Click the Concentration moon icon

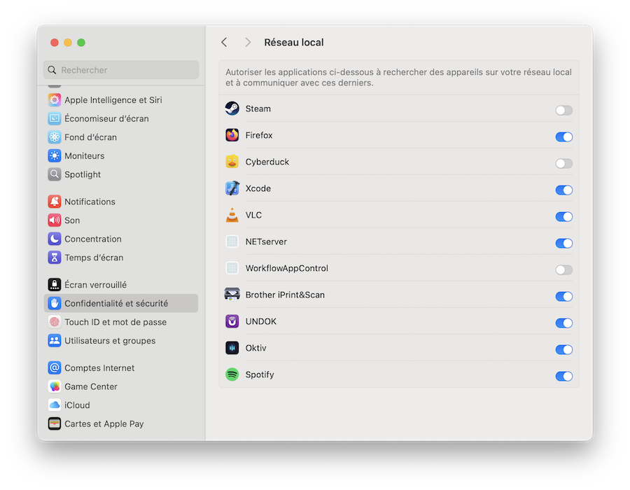(55, 239)
